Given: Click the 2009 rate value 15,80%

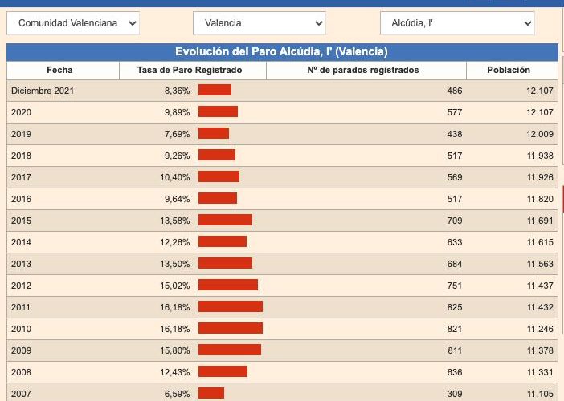Looking at the screenshot, I should click(x=177, y=350).
